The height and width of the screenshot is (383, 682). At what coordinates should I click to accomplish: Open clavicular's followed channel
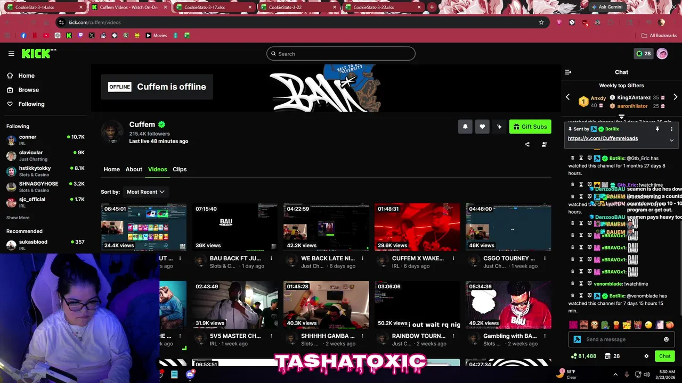pos(45,155)
